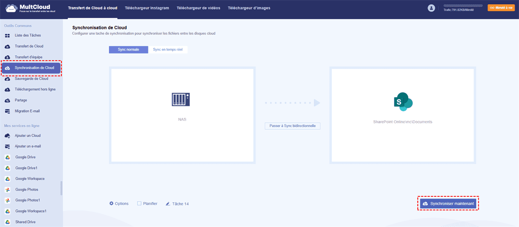Screen dimensions: 519x227
Task: Click the Transfert d'équipe sidebar icon
Action: click(x=7, y=57)
